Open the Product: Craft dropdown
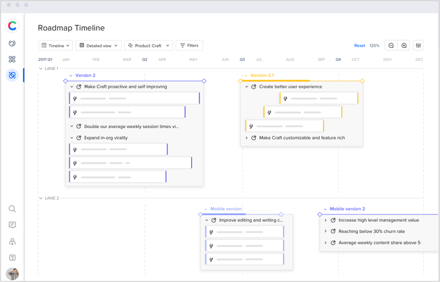This screenshot has width=440, height=282. 148,46
